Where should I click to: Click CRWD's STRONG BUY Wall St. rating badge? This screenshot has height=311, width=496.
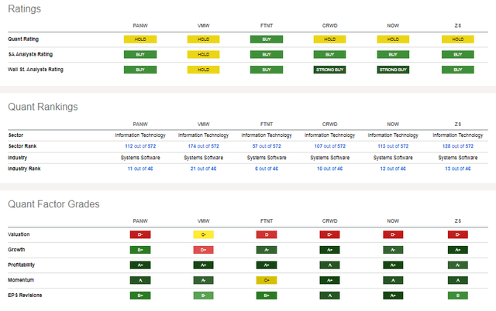click(329, 70)
